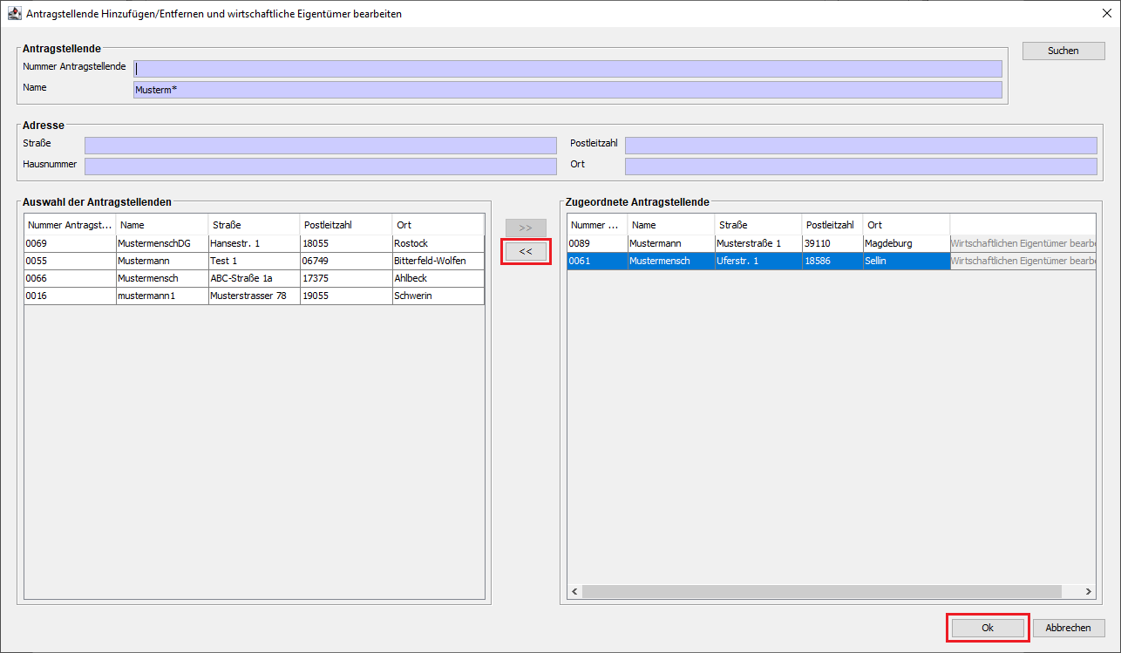1121x653 pixels.
Task: Select the MustermenschDG name cell
Action: coord(162,244)
